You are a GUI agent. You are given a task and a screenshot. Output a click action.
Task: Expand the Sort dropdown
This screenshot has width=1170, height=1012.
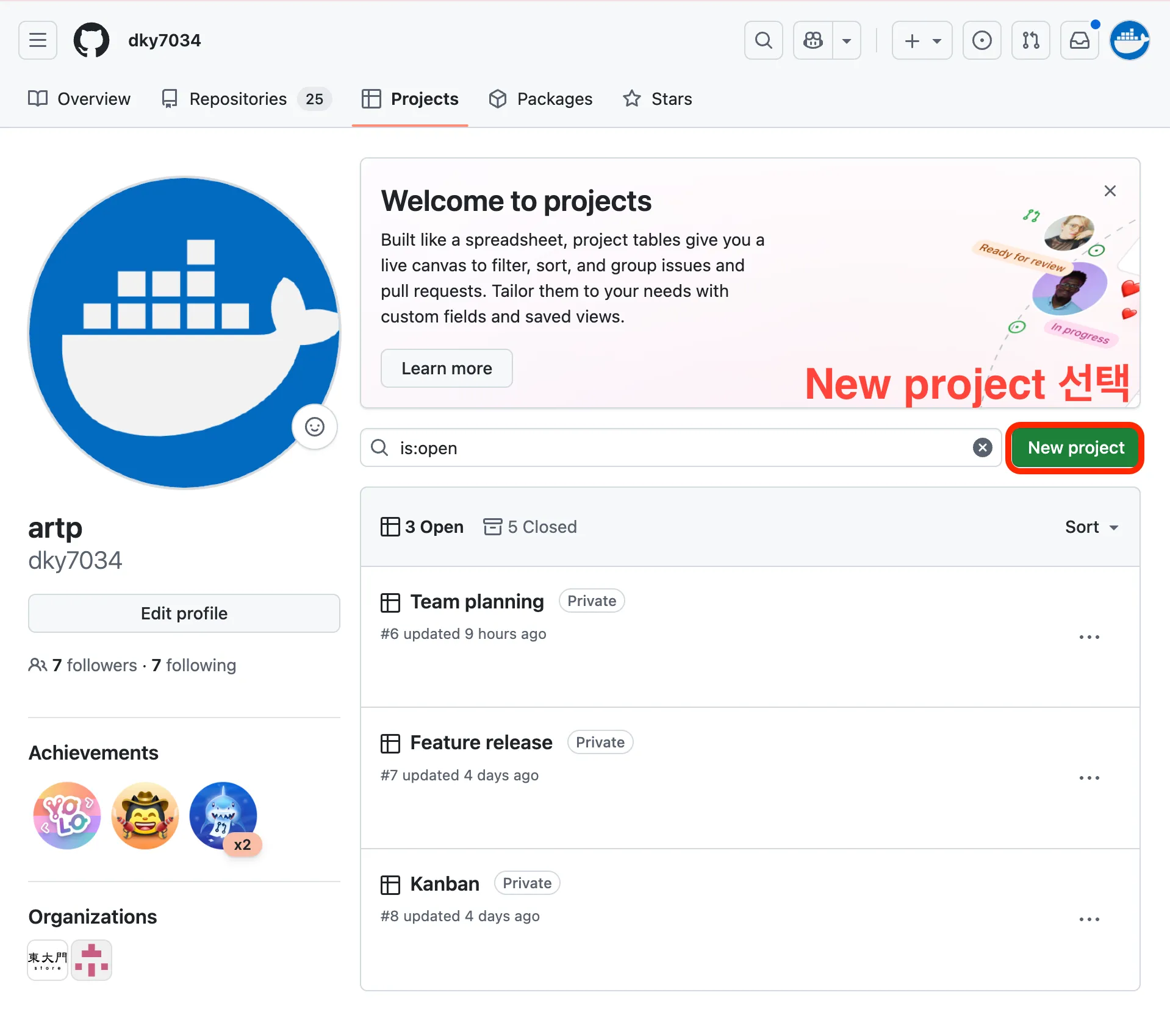pos(1091,527)
